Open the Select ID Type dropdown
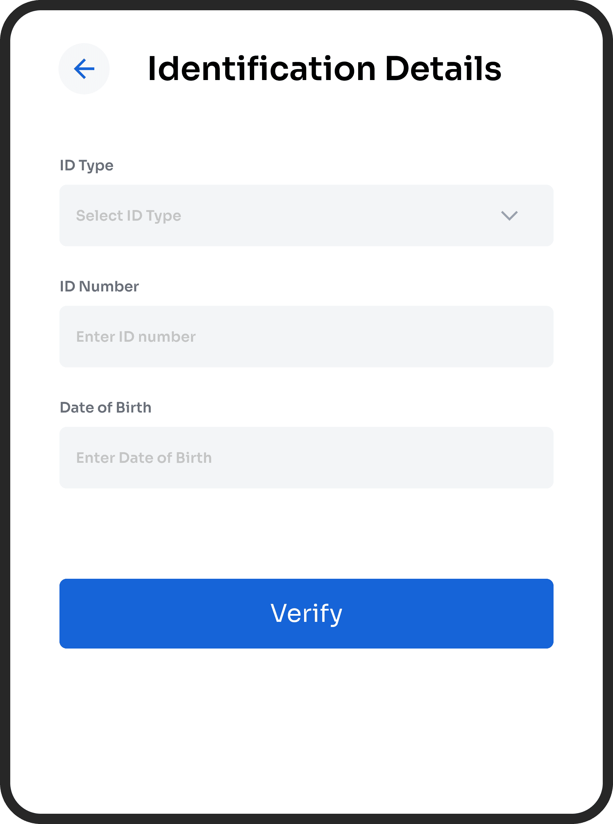The height and width of the screenshot is (824, 613). pos(306,215)
